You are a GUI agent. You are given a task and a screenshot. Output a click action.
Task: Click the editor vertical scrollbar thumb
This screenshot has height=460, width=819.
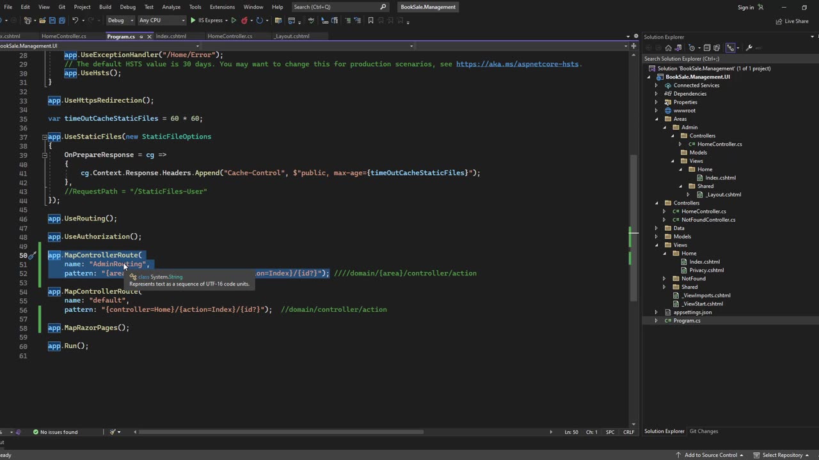point(633,228)
